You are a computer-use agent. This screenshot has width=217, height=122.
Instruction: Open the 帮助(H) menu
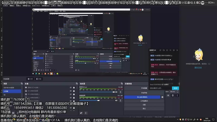tap(60, 6)
